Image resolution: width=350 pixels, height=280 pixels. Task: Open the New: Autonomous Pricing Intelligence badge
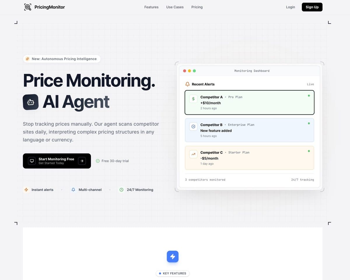click(62, 59)
